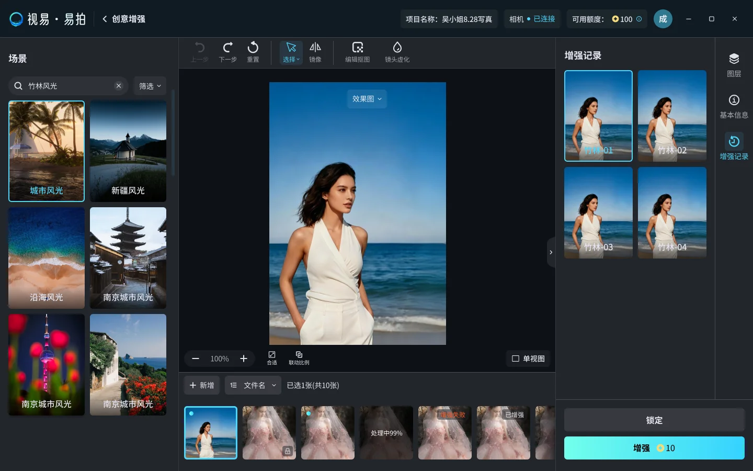Open the file name (文件名) sort dropdown
The width and height of the screenshot is (753, 471).
(253, 385)
